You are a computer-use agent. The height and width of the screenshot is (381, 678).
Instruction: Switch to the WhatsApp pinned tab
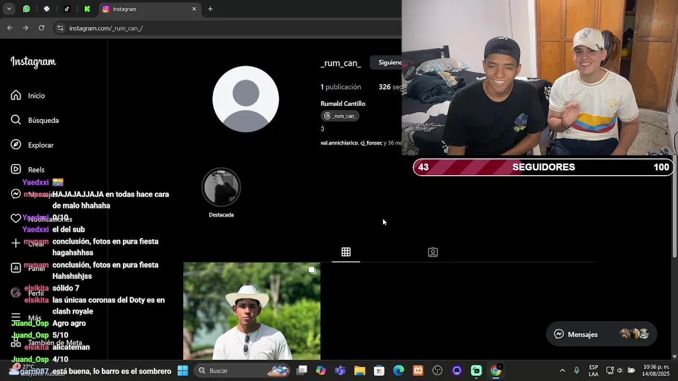26,9
